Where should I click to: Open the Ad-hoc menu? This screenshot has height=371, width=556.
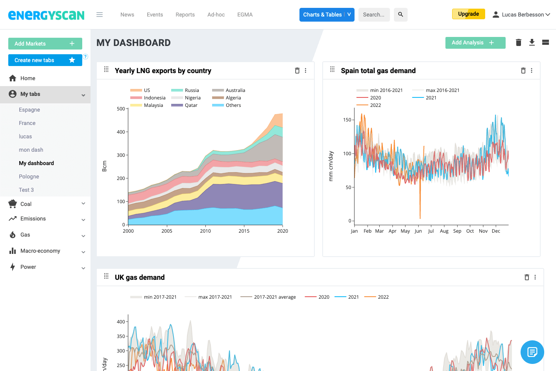tap(216, 15)
